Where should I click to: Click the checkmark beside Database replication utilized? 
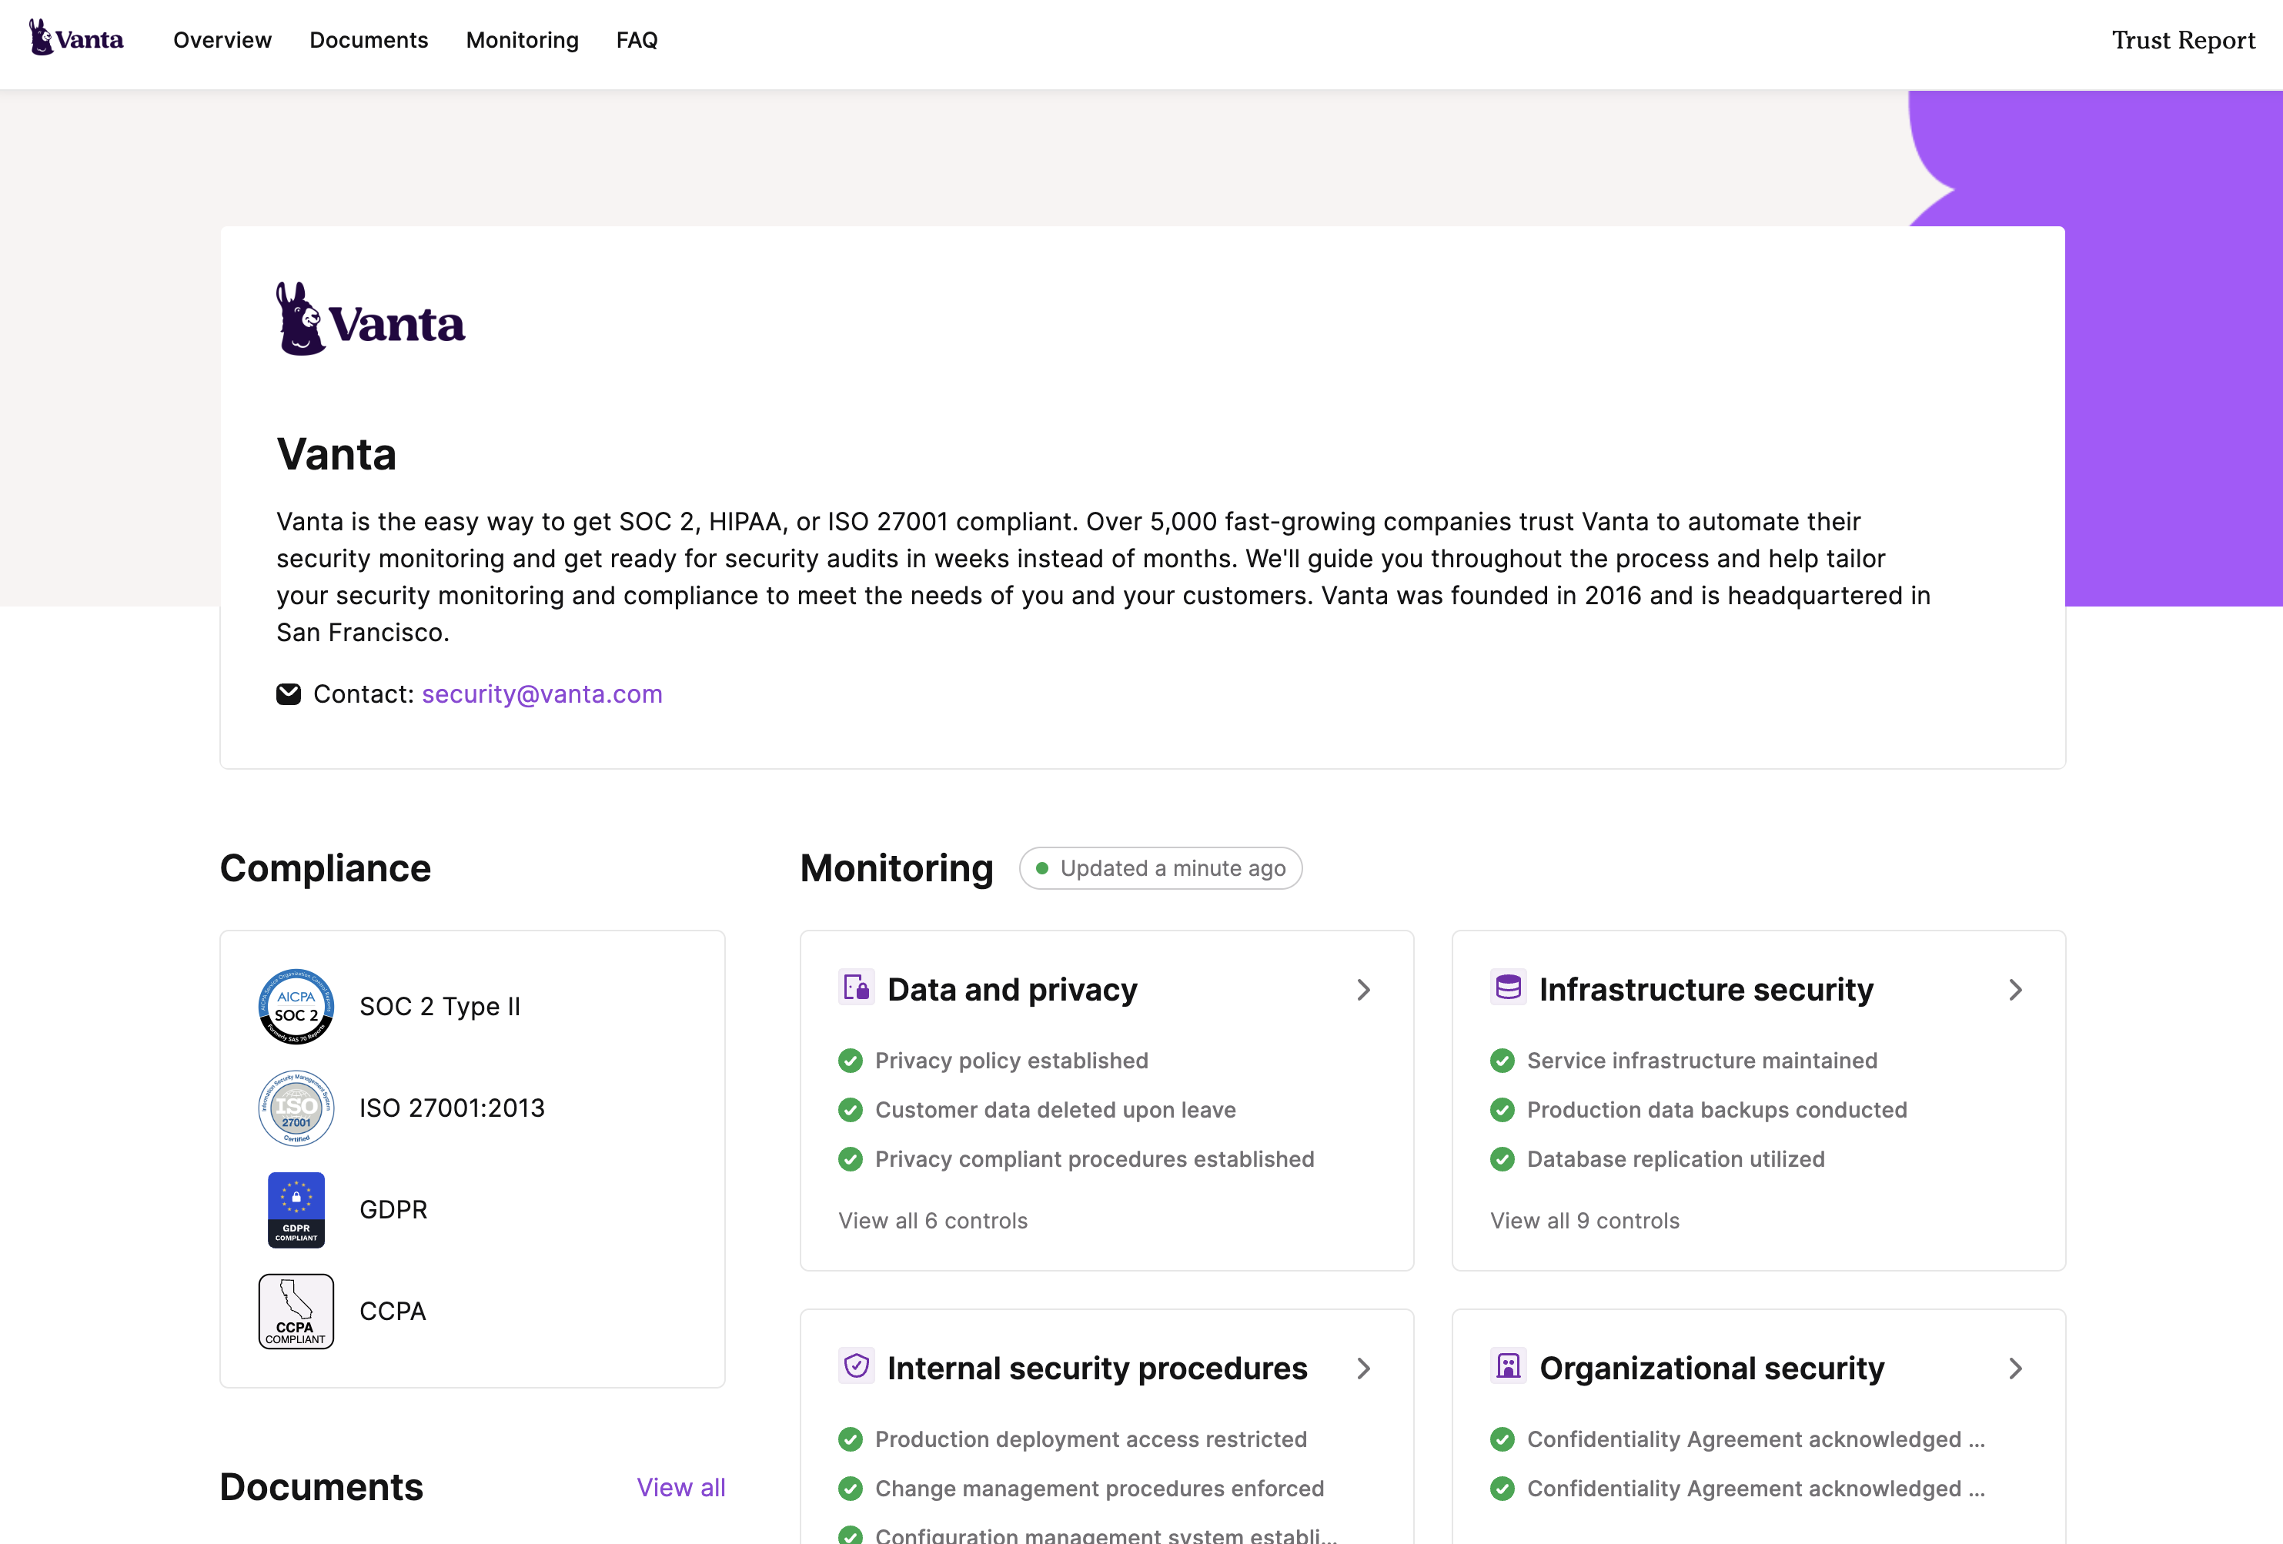[x=1501, y=1159]
